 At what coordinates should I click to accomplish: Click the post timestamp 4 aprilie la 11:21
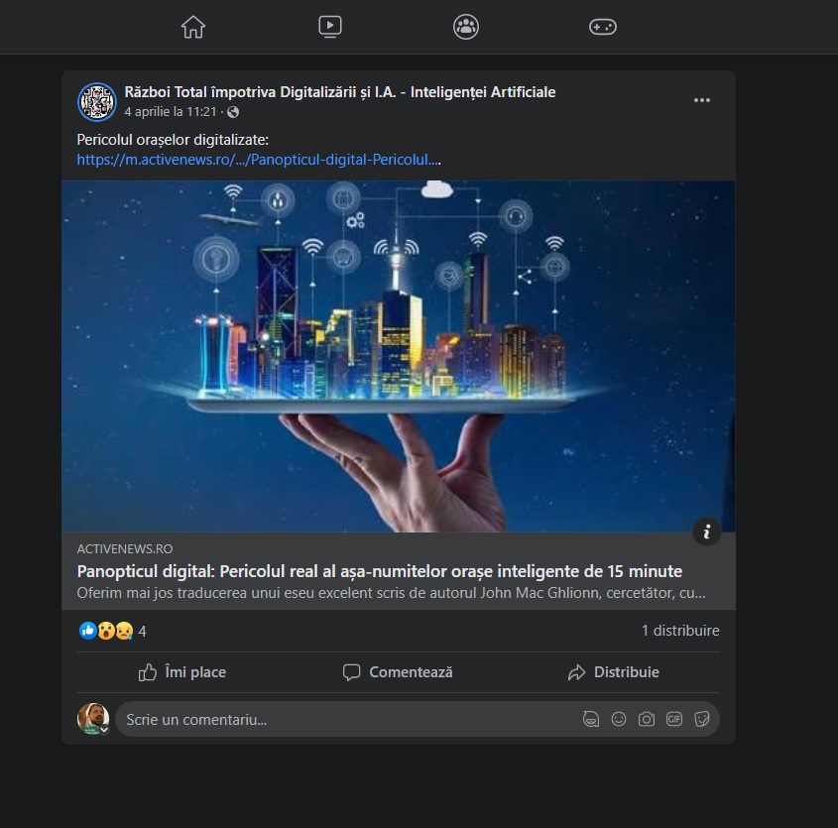click(x=170, y=112)
